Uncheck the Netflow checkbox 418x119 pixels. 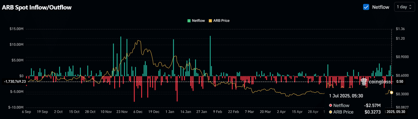[366, 7]
